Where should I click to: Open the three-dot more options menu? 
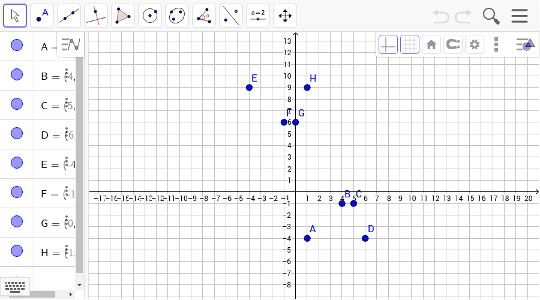496,44
